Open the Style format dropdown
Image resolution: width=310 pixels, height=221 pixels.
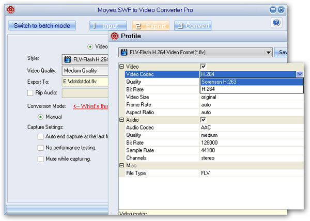pos(85,59)
